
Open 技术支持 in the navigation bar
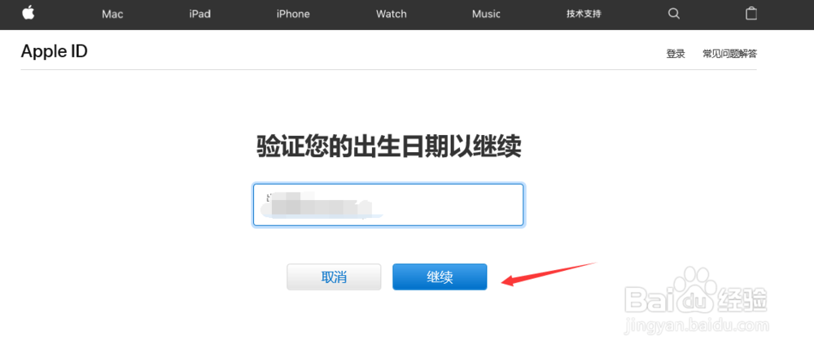584,14
